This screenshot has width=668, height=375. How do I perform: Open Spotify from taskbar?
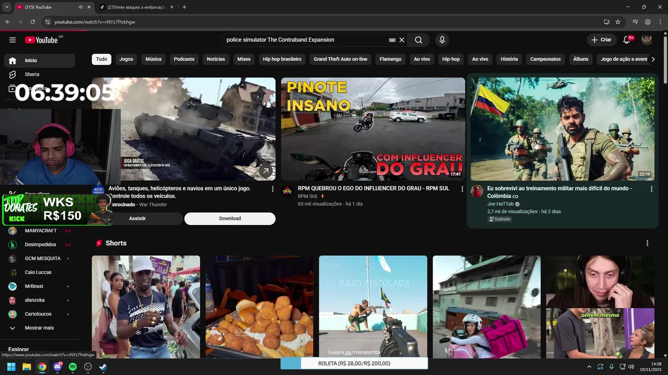[x=73, y=367]
